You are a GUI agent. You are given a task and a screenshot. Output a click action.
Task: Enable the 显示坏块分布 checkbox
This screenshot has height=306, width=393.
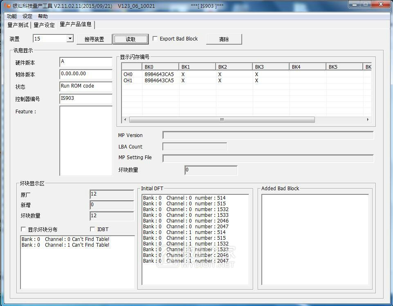pos(23,229)
